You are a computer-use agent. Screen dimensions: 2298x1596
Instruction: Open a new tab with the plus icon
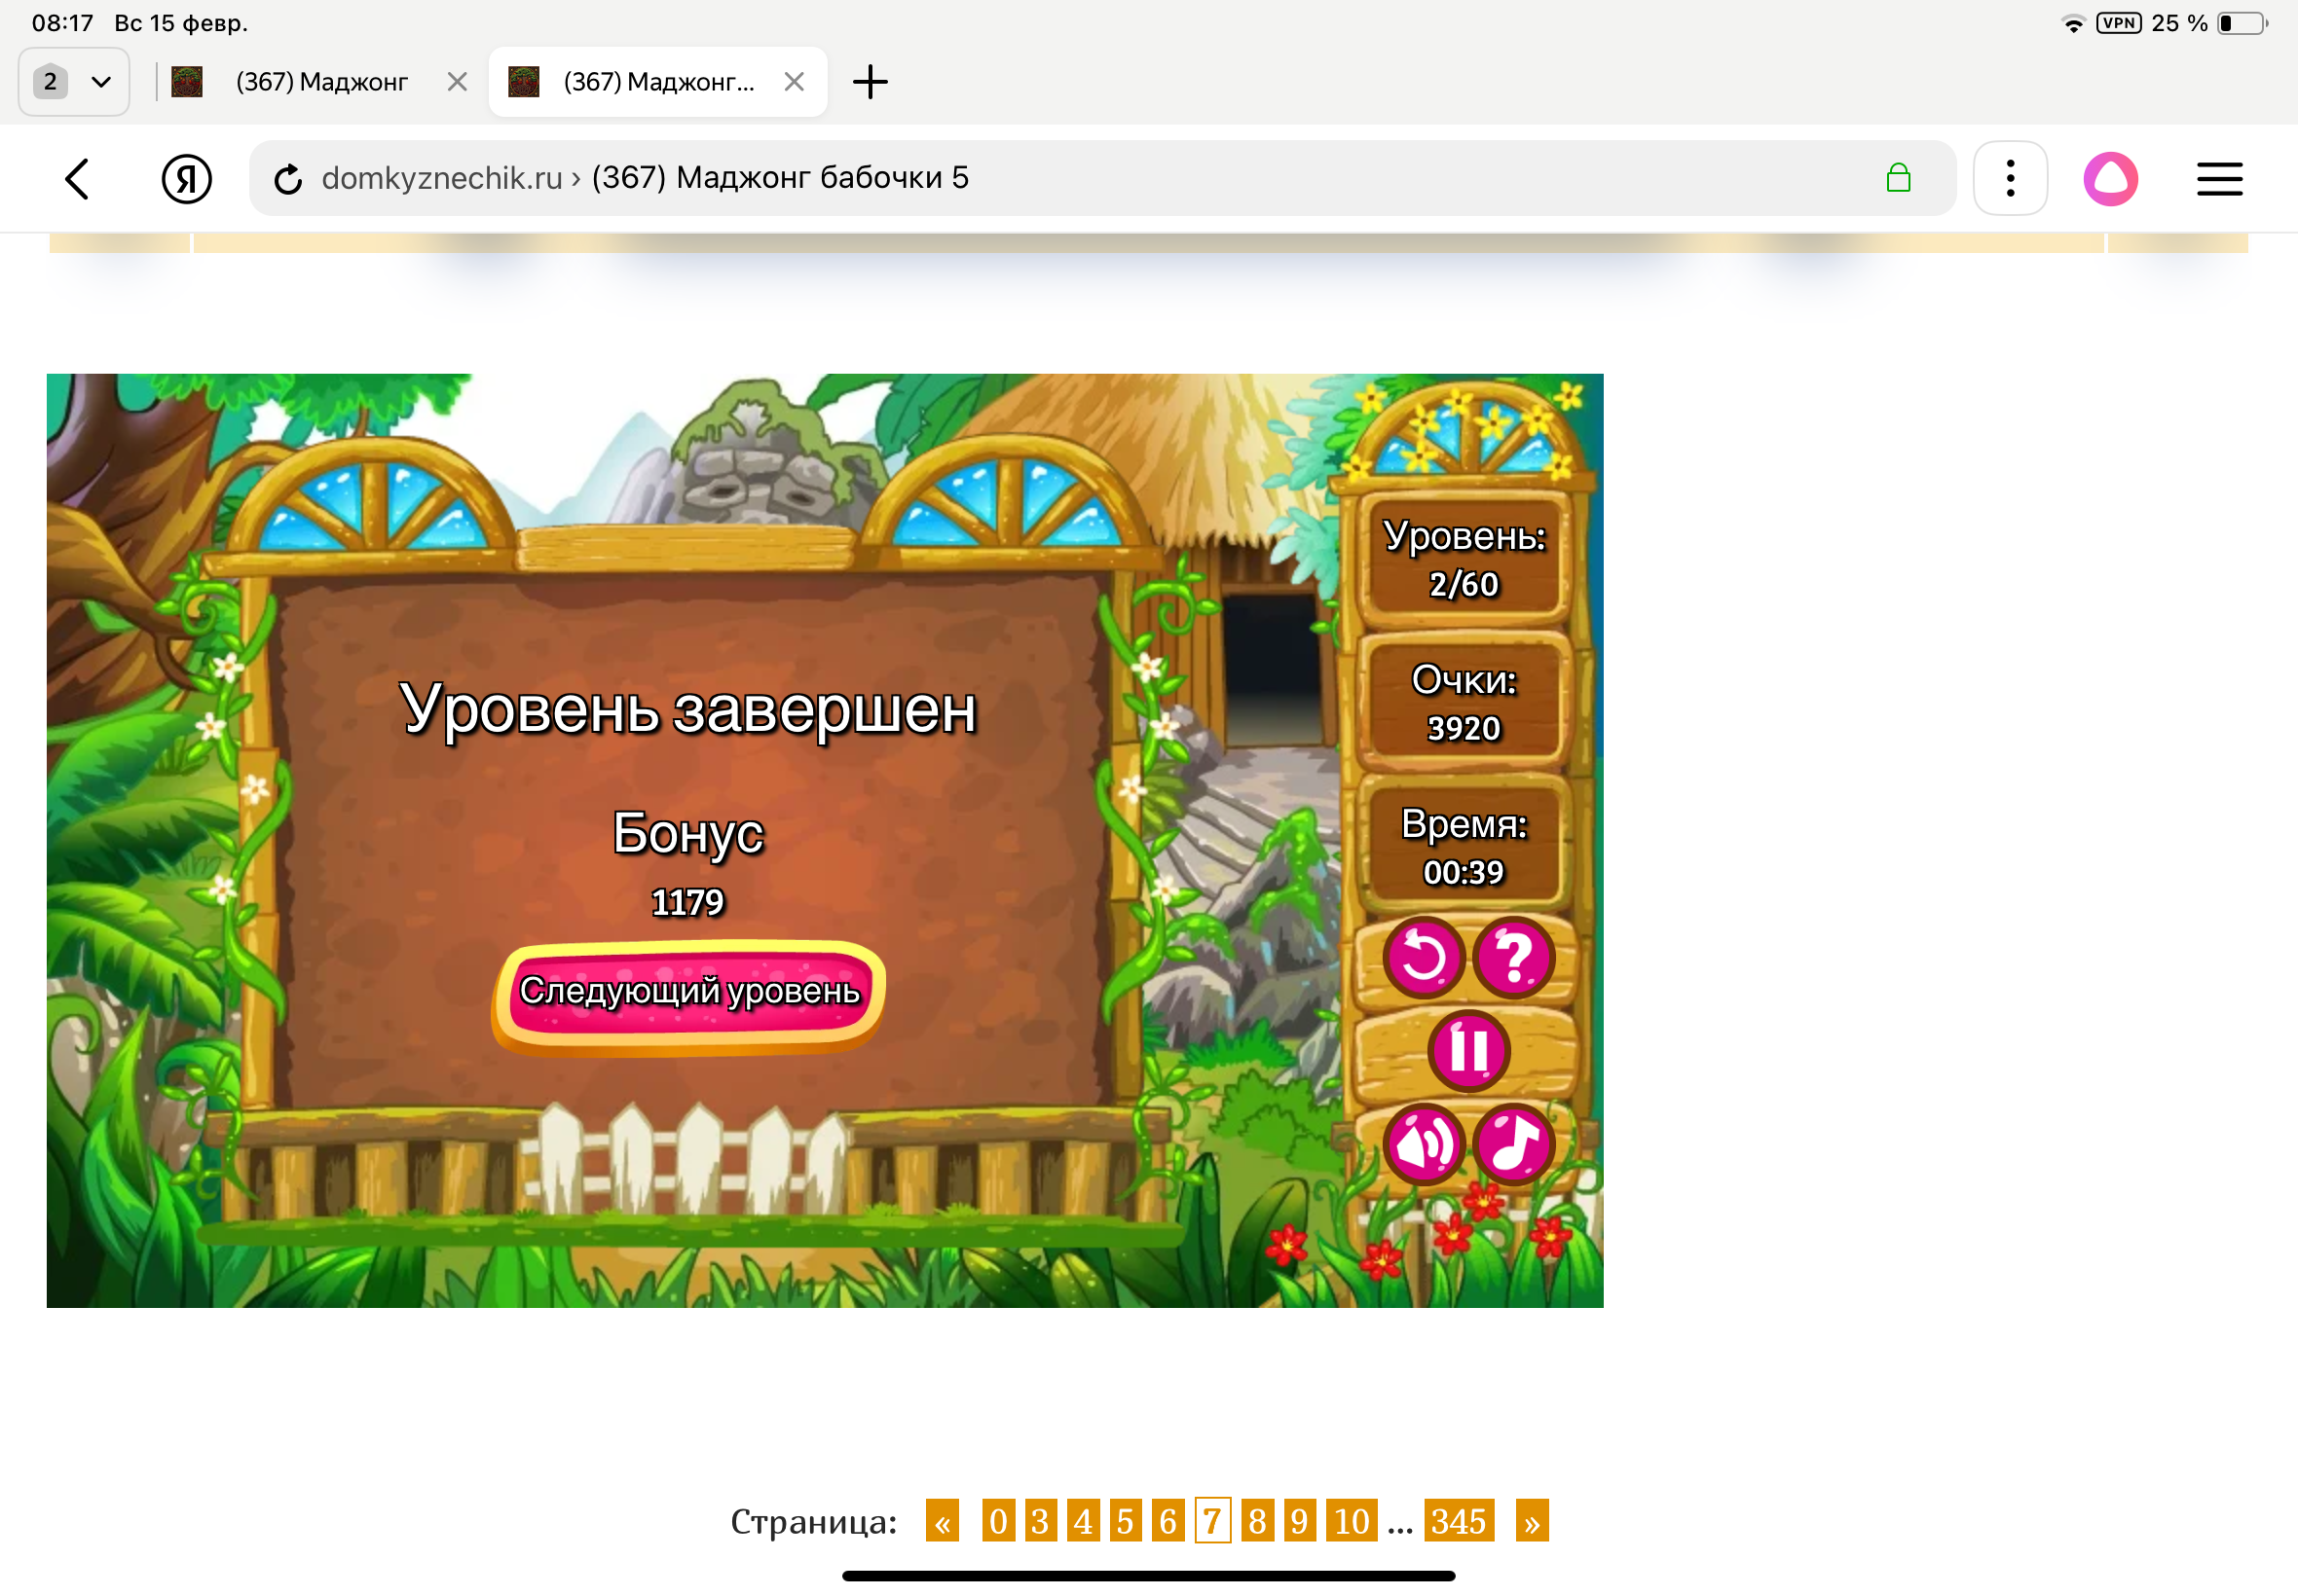tap(871, 82)
